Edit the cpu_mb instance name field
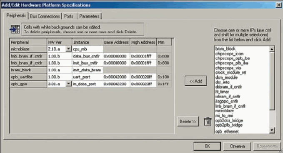283x153 pixels. pyautogui.click(x=88, y=49)
